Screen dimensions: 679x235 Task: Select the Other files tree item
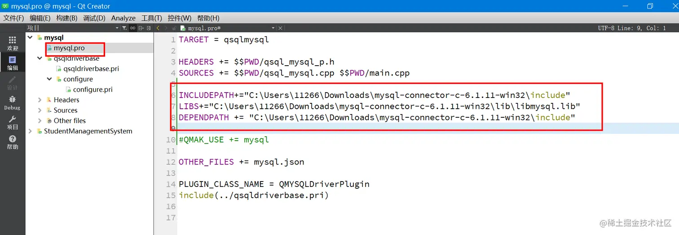click(70, 120)
